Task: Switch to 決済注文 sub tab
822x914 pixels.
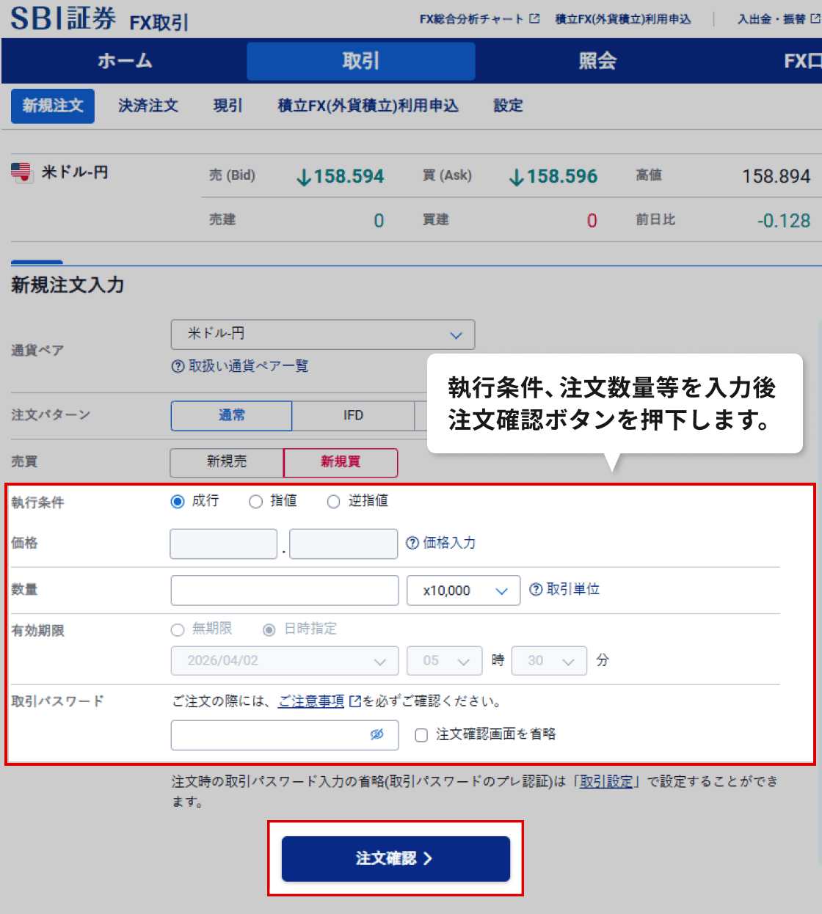Action: pos(148,106)
